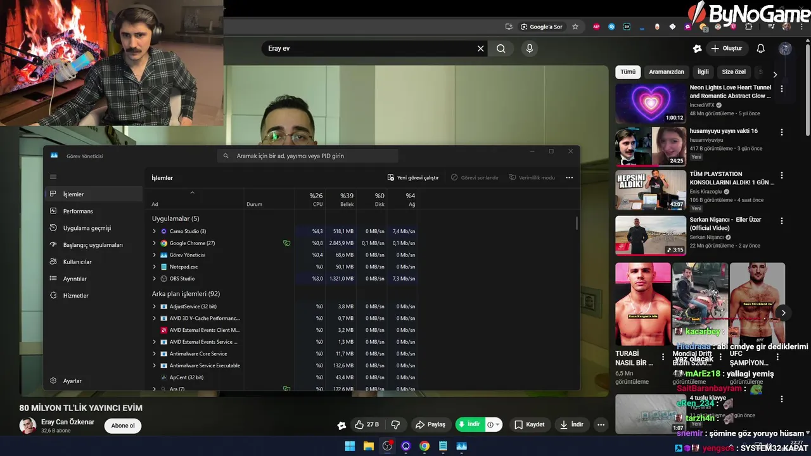The width and height of the screenshot is (811, 456).
Task: Expand Camo Studio process group
Action: [x=154, y=231]
